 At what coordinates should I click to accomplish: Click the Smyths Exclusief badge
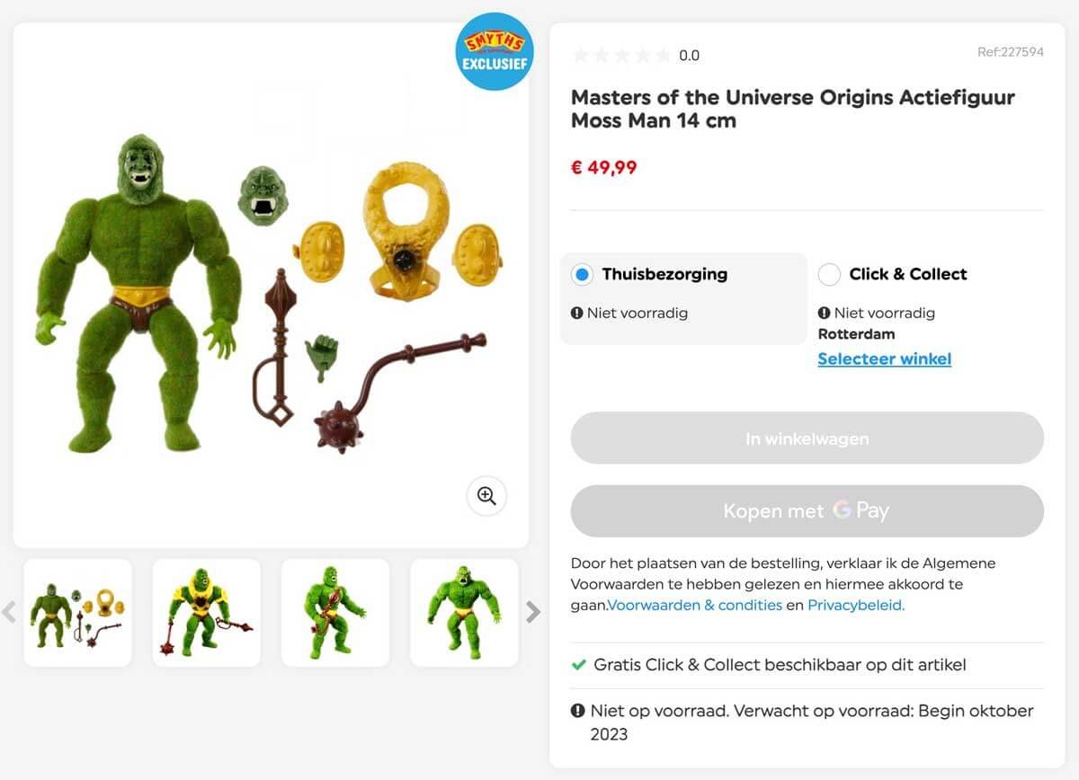tap(494, 51)
